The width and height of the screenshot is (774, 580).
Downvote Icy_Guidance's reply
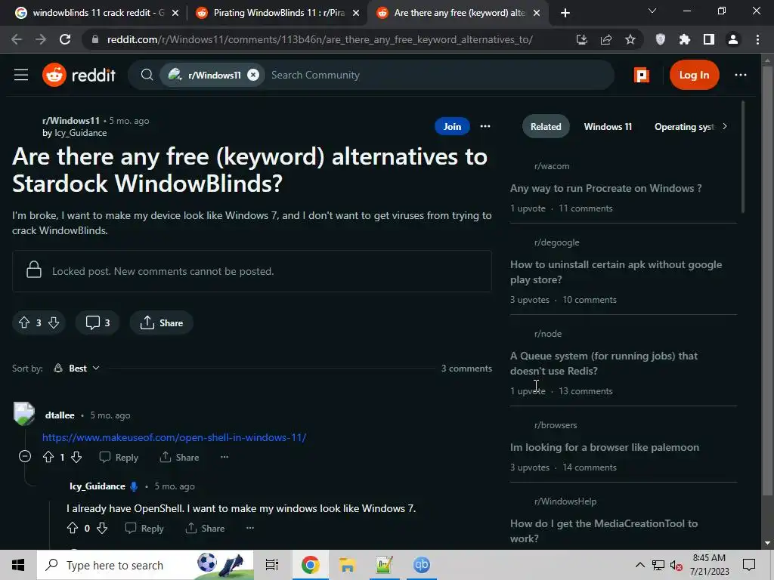(x=102, y=528)
